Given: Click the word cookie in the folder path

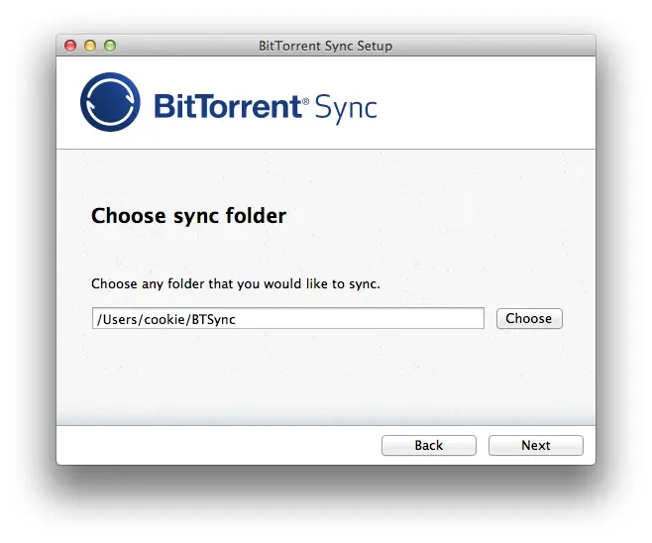Looking at the screenshot, I should [164, 319].
